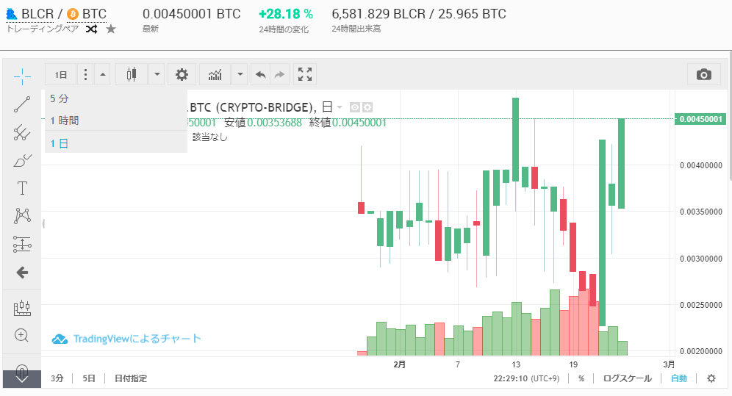Viewport: 732px width, 396px height.
Task: Toggle the log scale option
Action: click(627, 378)
